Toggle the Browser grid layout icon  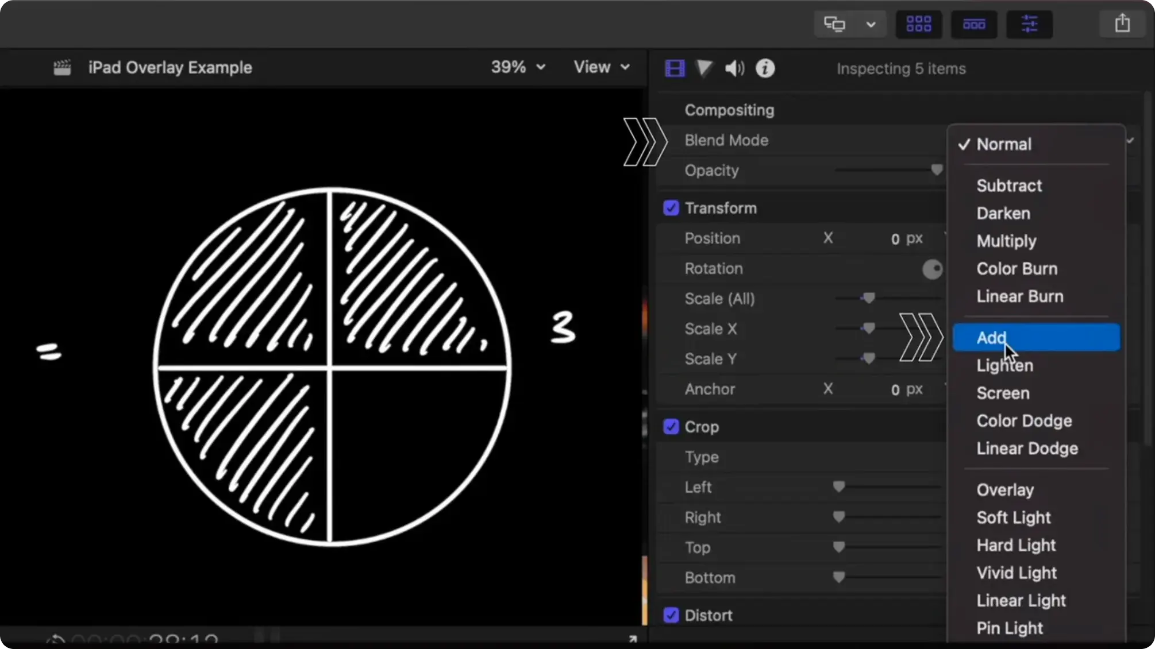[918, 24]
